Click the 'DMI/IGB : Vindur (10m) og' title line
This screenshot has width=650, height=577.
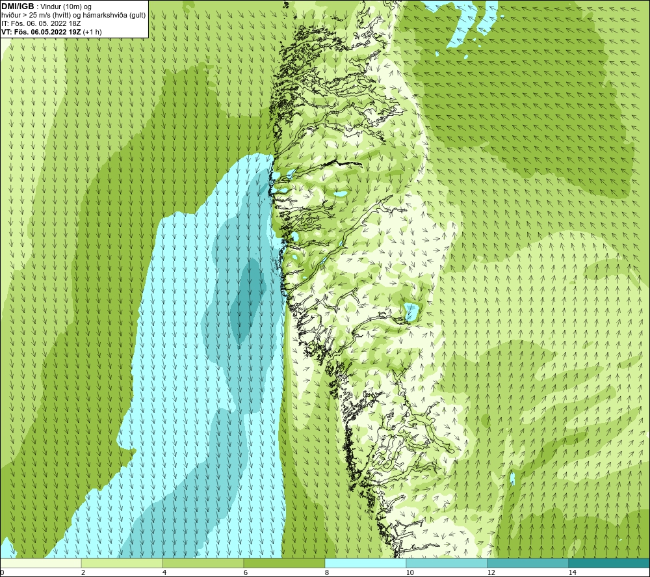click(x=47, y=7)
